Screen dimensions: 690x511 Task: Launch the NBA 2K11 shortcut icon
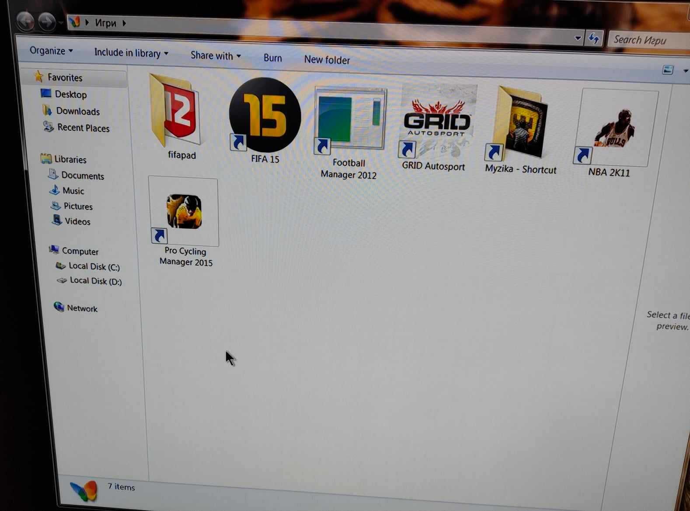click(615, 127)
